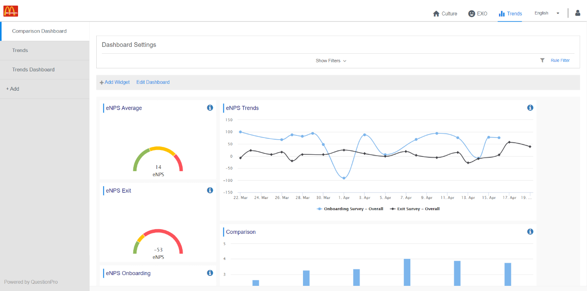Viewport: 587px width, 291px height.
Task: Click the info icon on eNPS Onboarding widget
Action: 210,273
